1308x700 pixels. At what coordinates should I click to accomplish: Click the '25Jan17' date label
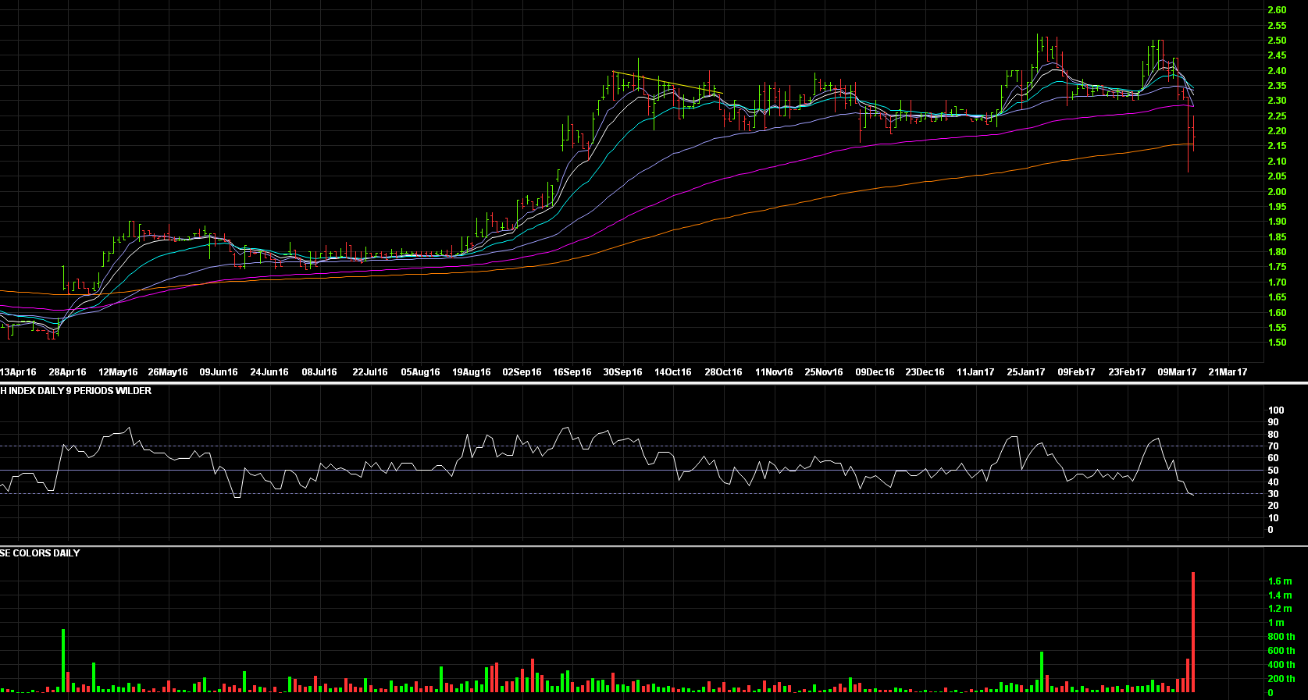(1025, 372)
